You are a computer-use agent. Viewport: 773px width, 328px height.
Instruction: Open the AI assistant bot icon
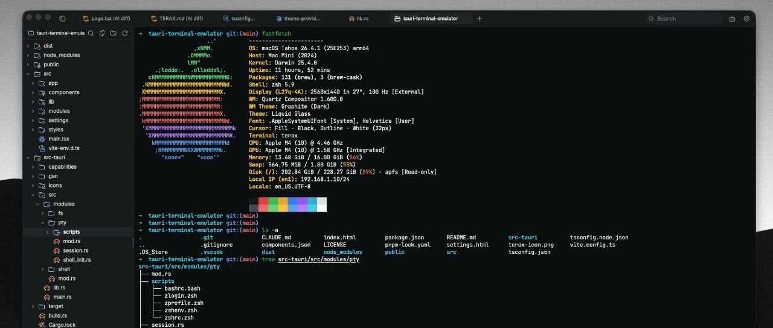pos(732,19)
